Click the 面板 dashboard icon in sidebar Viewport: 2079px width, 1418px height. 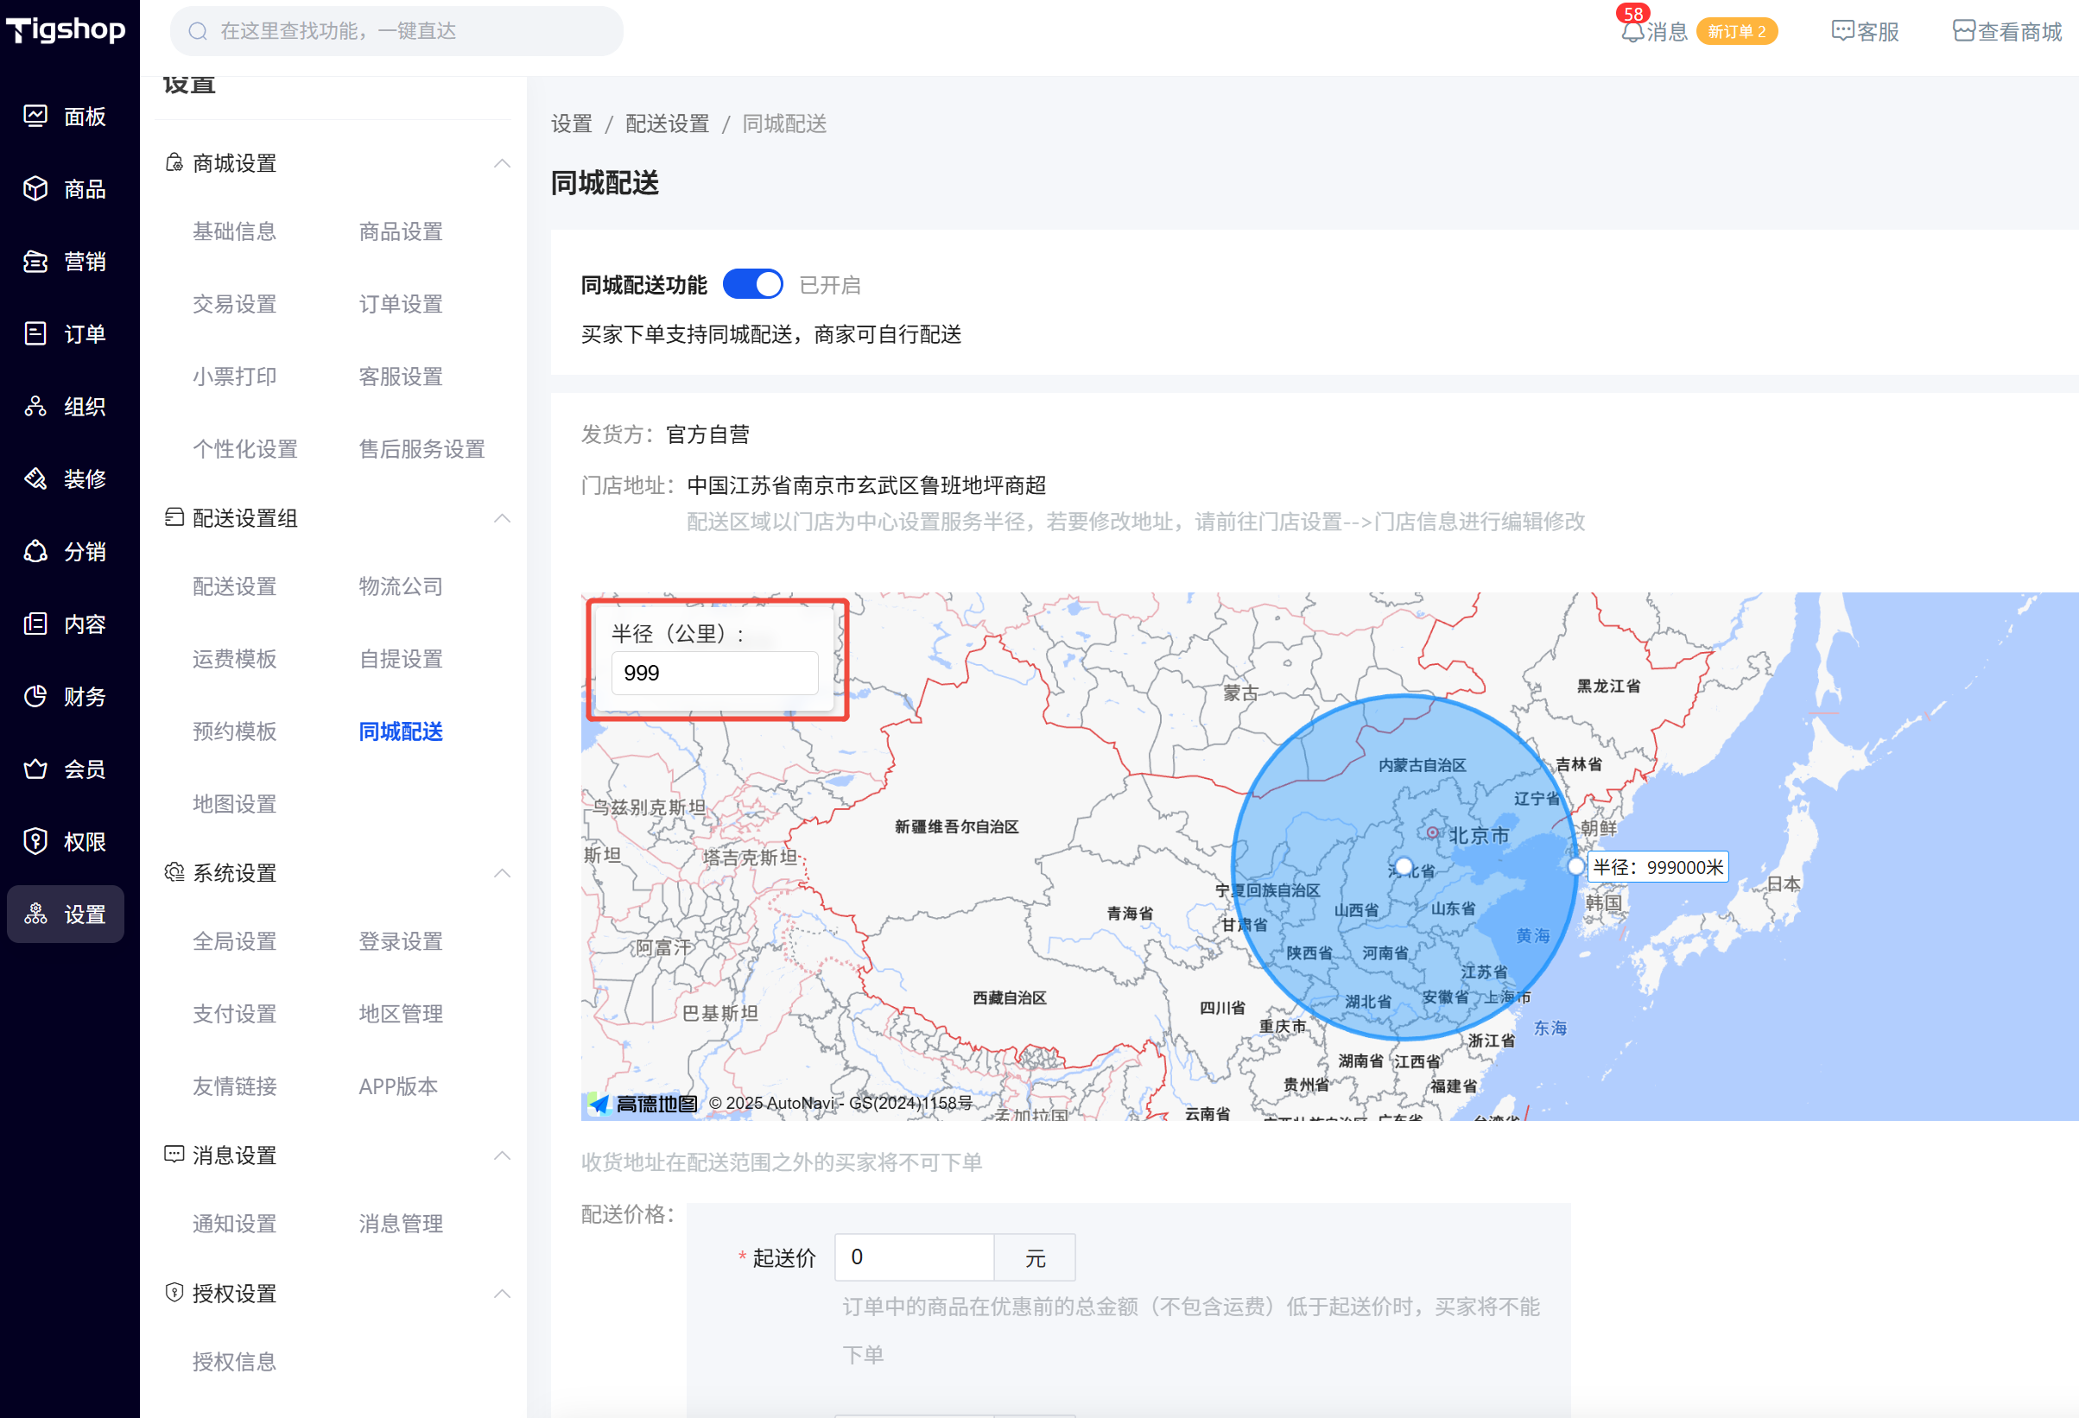(35, 117)
